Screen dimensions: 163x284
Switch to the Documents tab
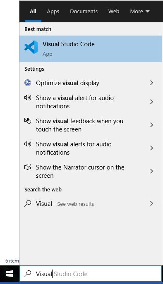click(84, 12)
